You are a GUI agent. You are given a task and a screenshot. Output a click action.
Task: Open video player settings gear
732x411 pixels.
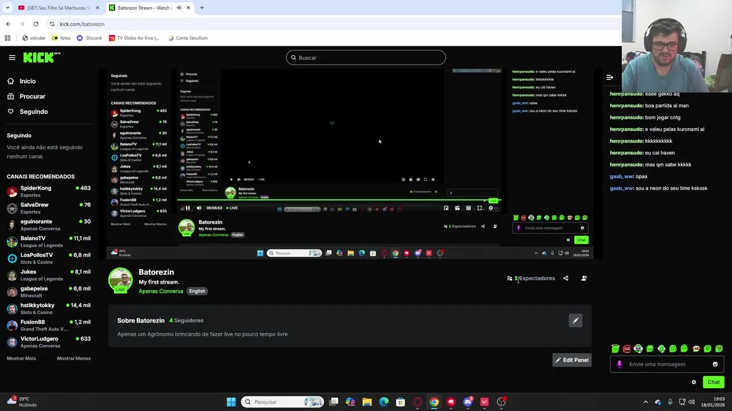[491, 208]
